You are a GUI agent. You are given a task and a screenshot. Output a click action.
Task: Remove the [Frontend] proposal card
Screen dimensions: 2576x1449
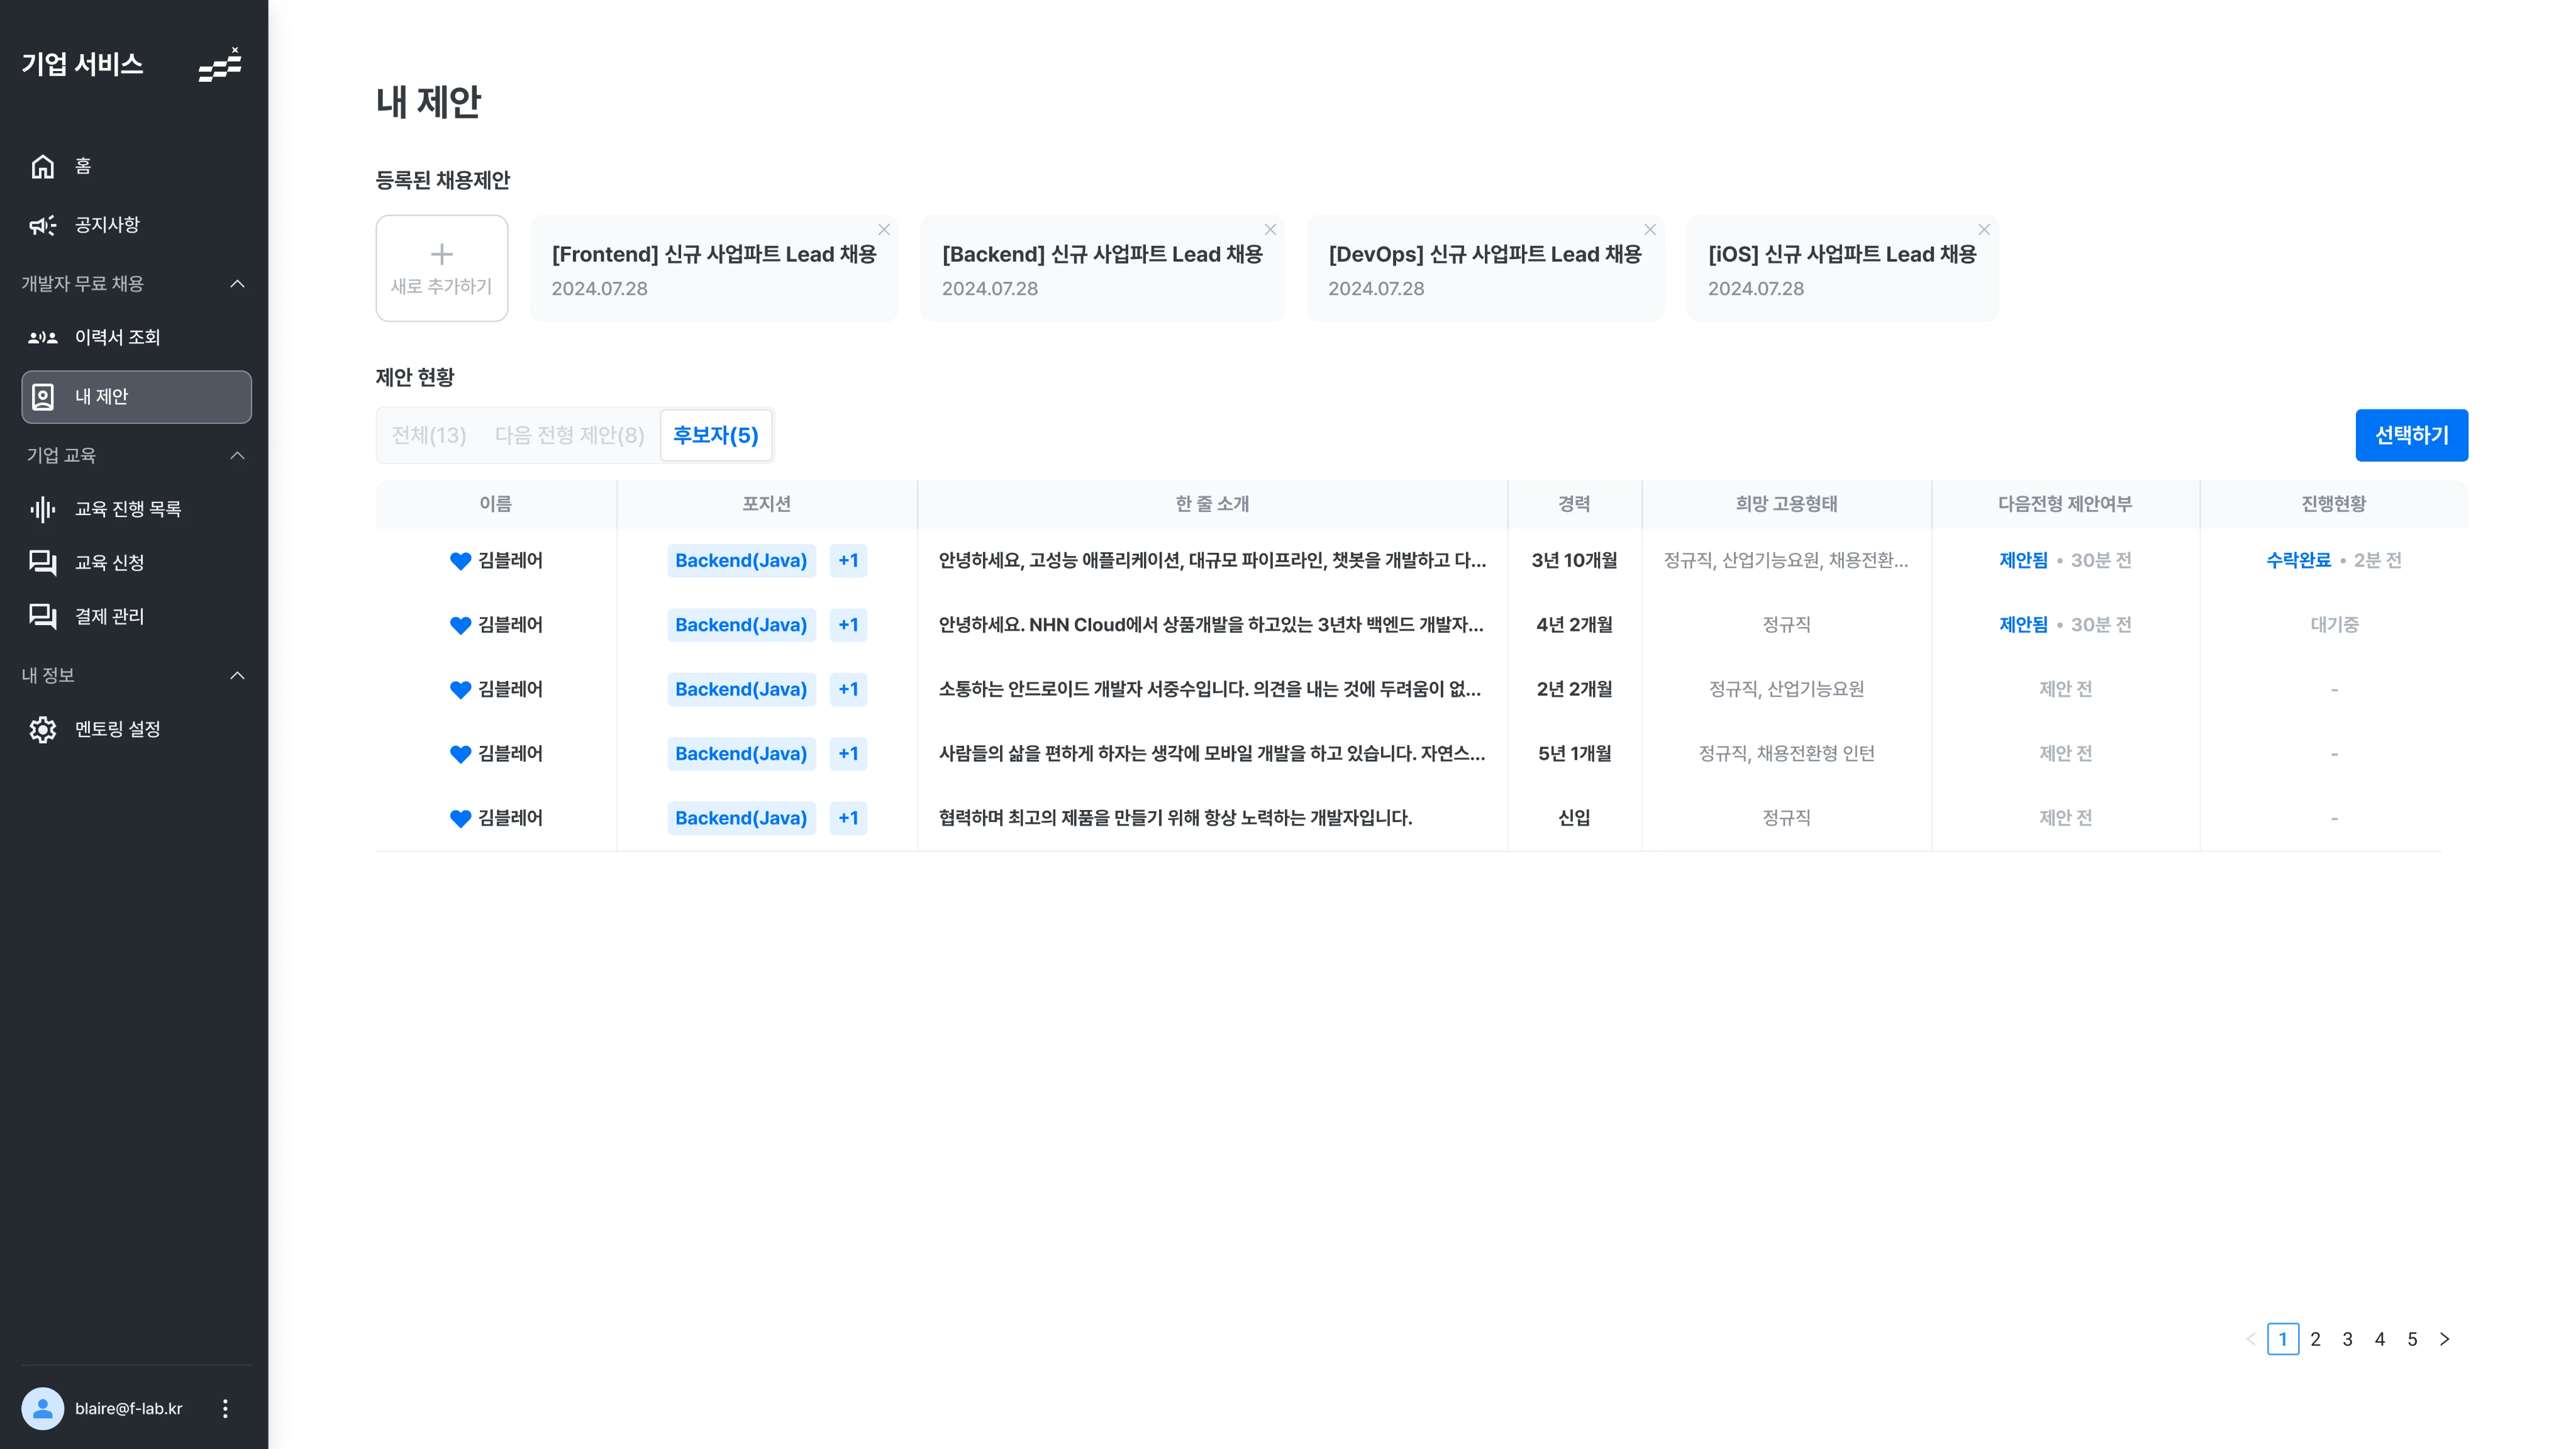(883, 230)
